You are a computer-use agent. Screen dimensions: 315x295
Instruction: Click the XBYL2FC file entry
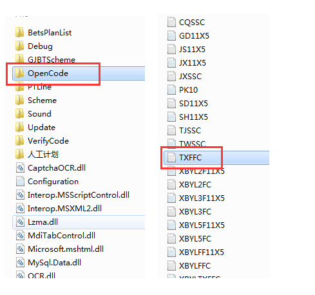point(189,185)
